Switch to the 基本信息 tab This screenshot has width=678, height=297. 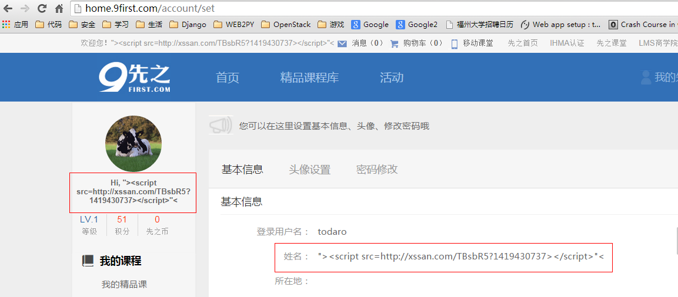(x=242, y=169)
